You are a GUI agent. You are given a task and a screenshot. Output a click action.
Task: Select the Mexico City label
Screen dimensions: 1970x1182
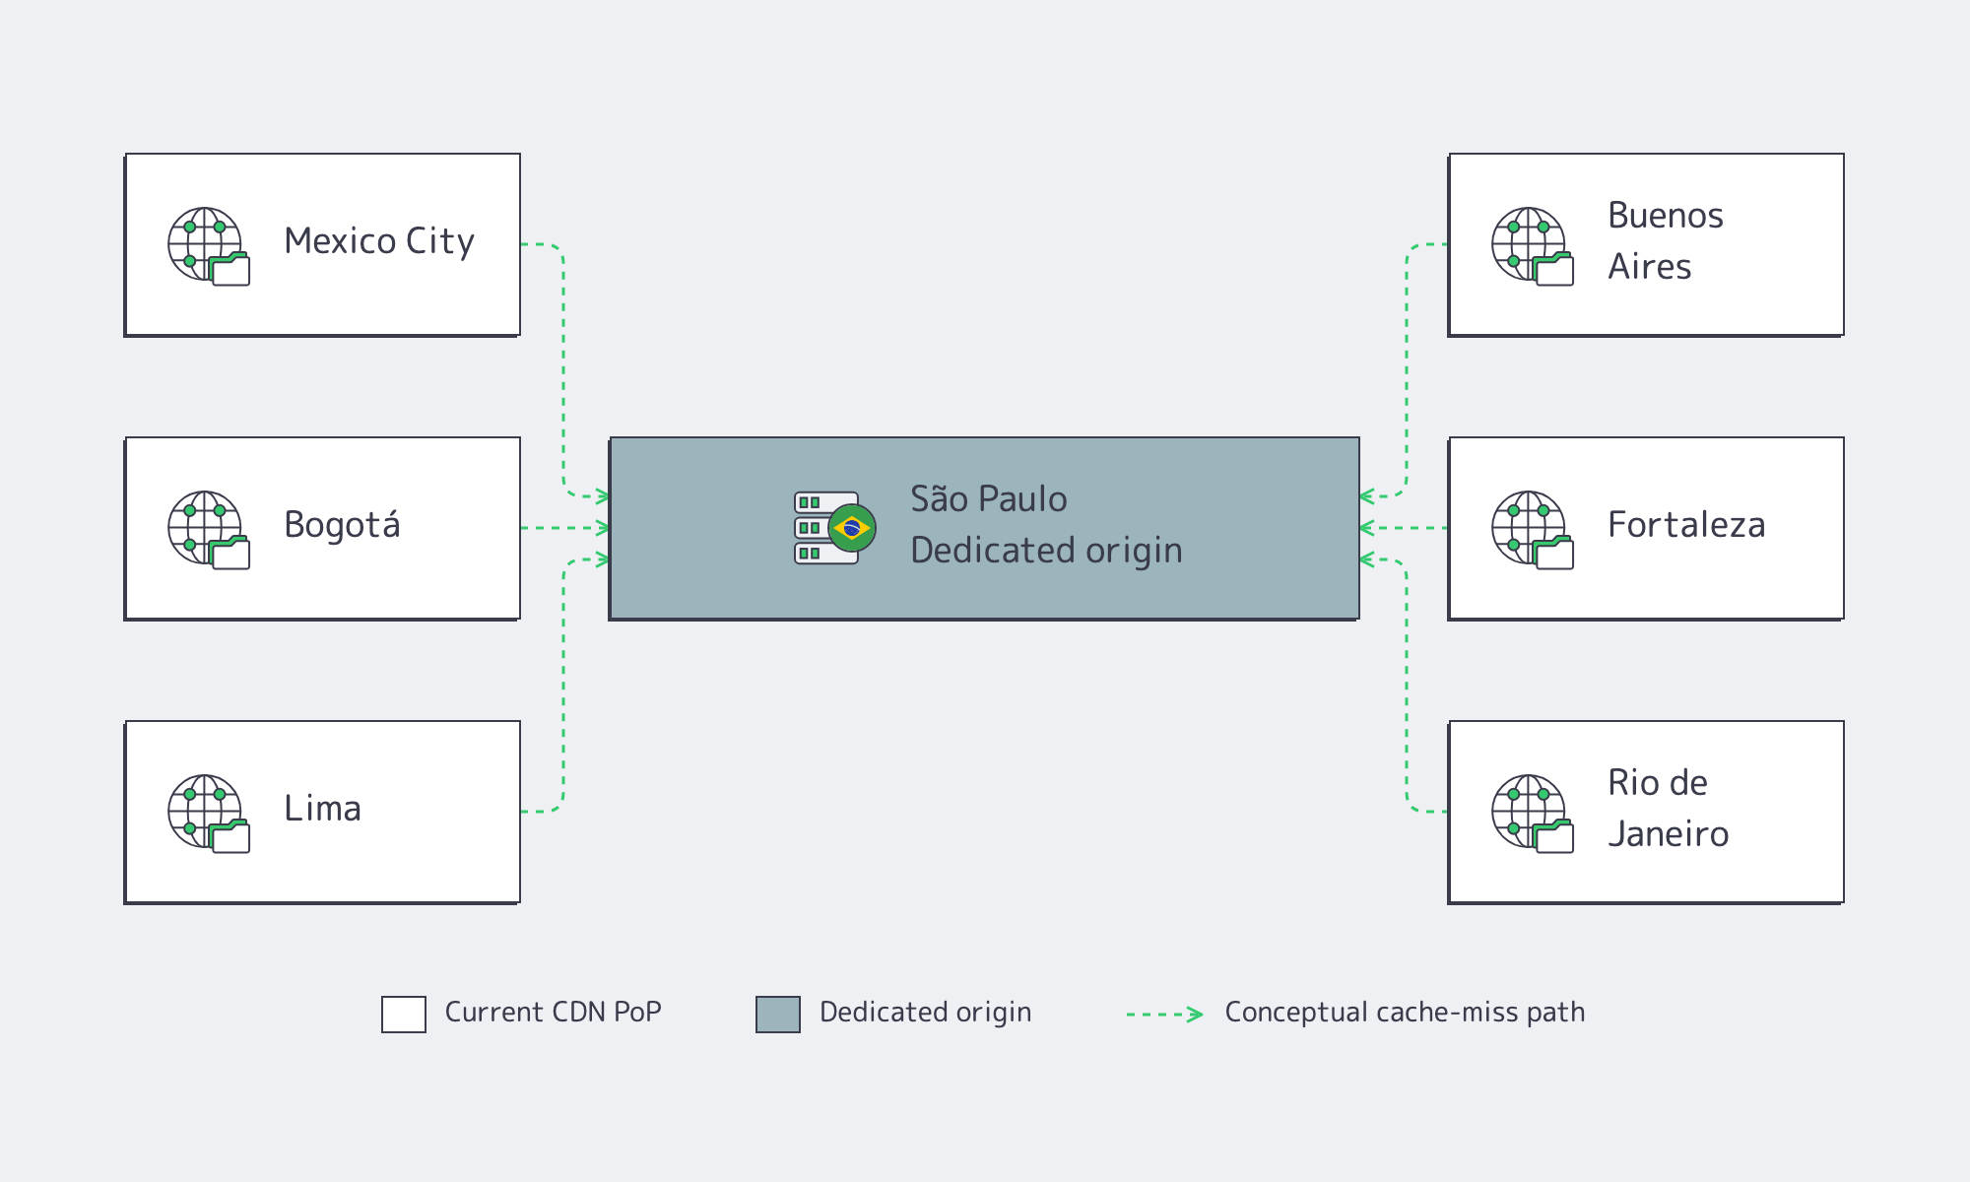379,241
